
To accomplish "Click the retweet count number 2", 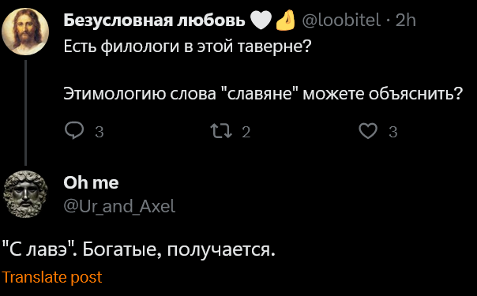I will 246,132.
